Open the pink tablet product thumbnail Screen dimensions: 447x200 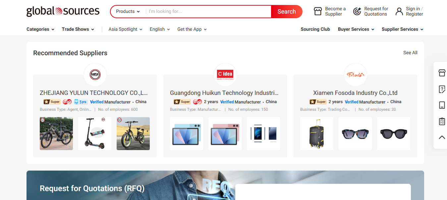[225, 134]
